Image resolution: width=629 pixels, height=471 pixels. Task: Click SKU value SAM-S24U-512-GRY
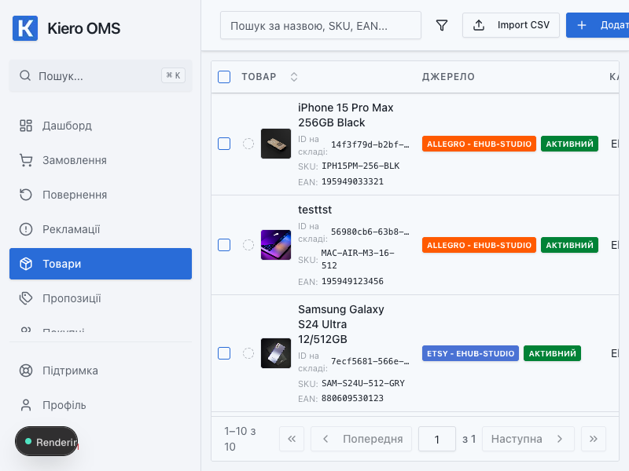click(x=363, y=383)
